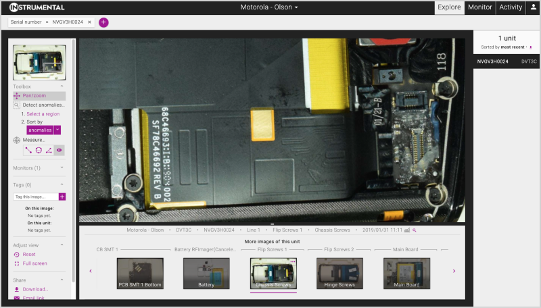Click the Full screen link
541x308 pixels.
pos(34,263)
